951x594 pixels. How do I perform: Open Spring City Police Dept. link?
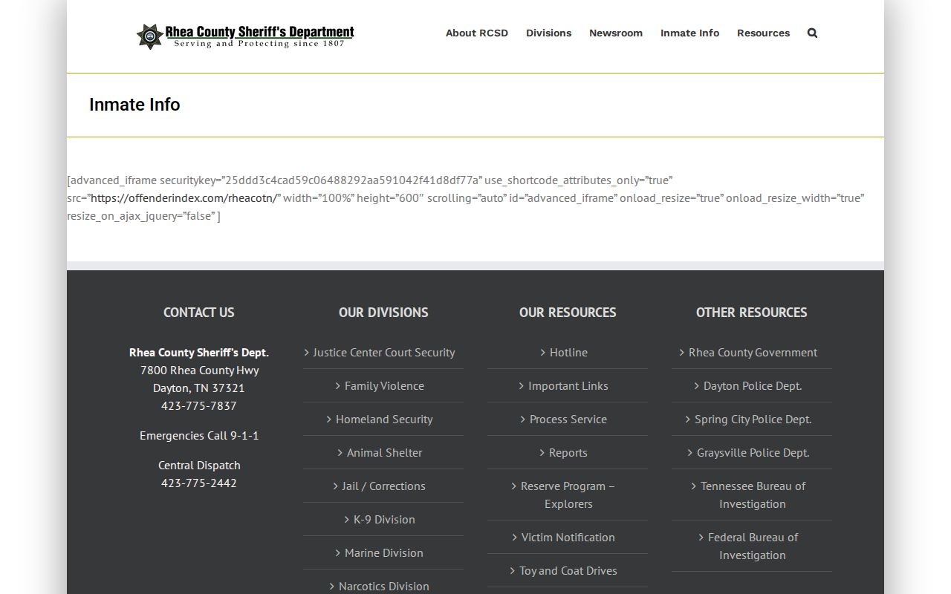pyautogui.click(x=753, y=420)
